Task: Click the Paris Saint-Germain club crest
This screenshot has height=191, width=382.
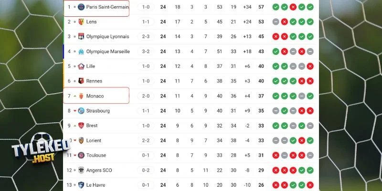Action: [81, 7]
